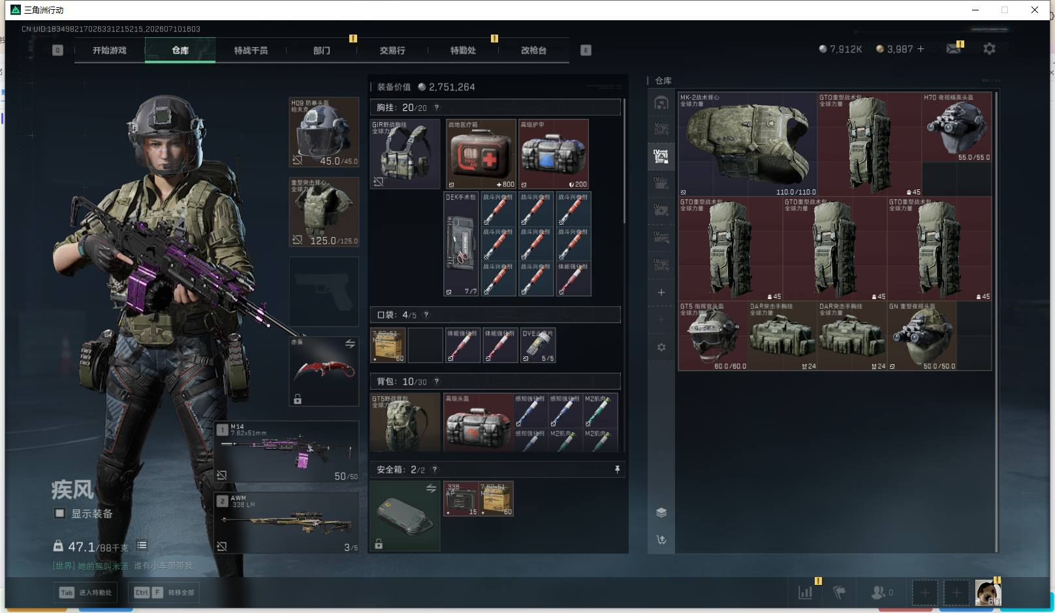Open the mail envelope icon
This screenshot has width=1055, height=613.
click(x=953, y=49)
